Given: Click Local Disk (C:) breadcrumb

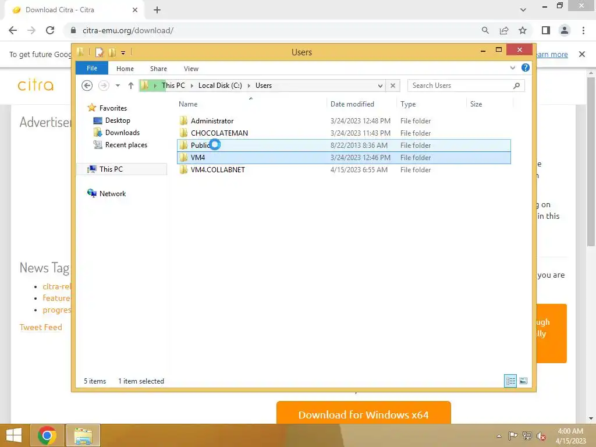Looking at the screenshot, I should [x=220, y=86].
